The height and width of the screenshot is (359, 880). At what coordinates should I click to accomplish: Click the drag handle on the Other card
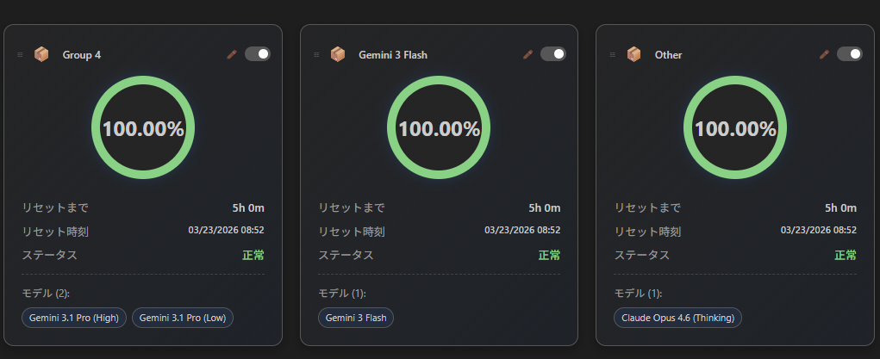612,55
